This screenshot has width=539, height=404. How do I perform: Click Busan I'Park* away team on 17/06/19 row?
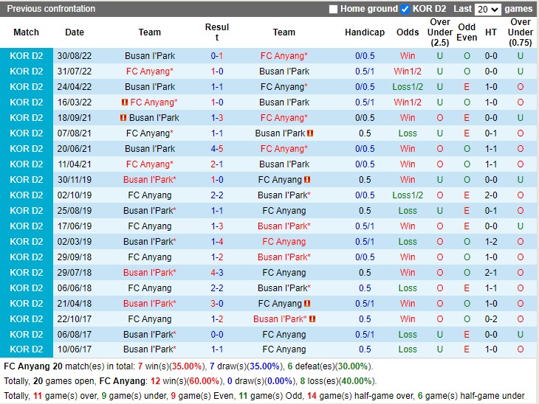click(284, 226)
